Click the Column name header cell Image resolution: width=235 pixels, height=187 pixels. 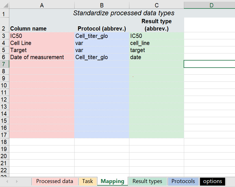tap(28, 29)
